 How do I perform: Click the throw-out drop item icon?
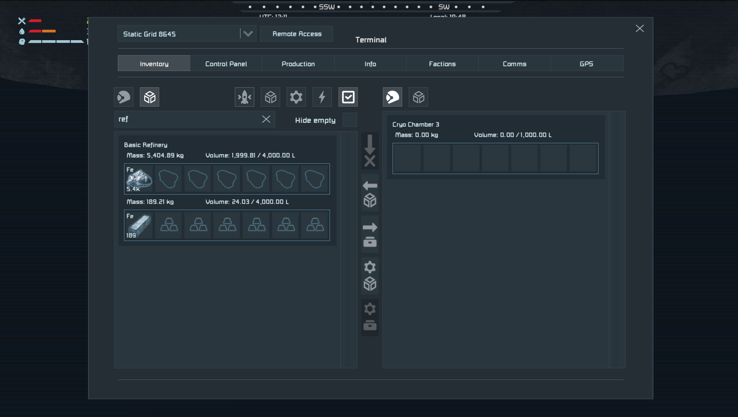click(x=370, y=151)
